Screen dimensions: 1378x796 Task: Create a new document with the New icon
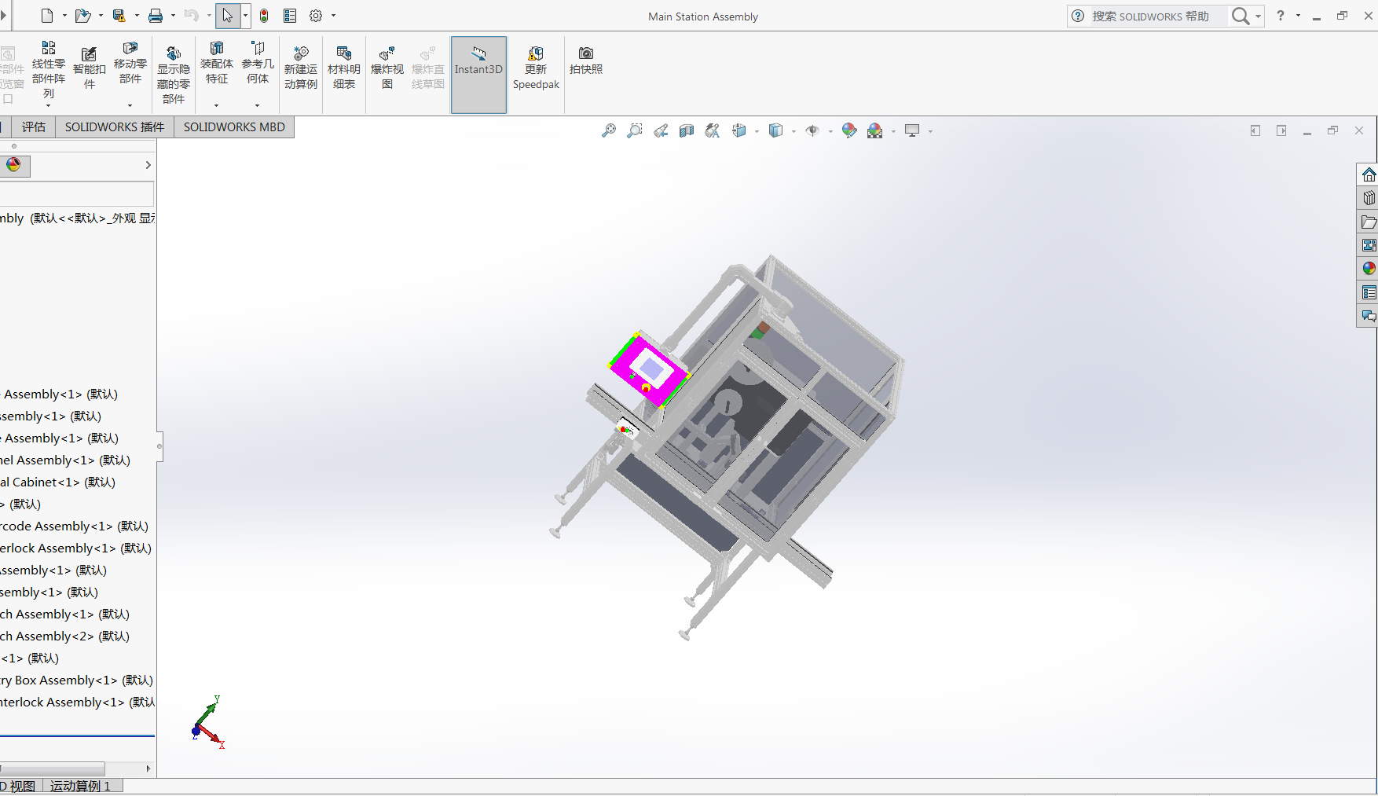(x=47, y=16)
